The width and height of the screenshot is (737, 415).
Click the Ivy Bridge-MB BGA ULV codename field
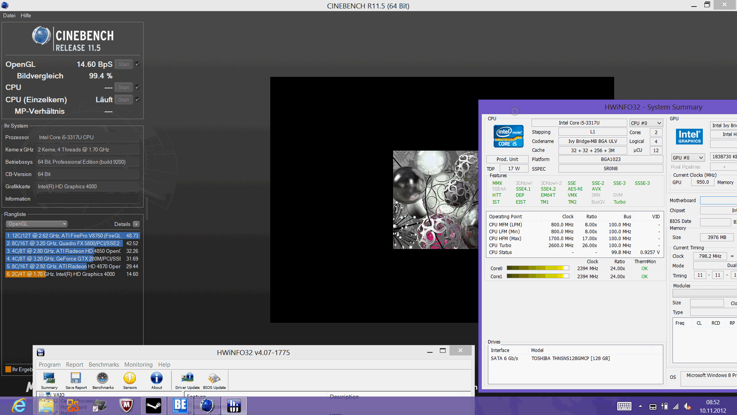593,141
